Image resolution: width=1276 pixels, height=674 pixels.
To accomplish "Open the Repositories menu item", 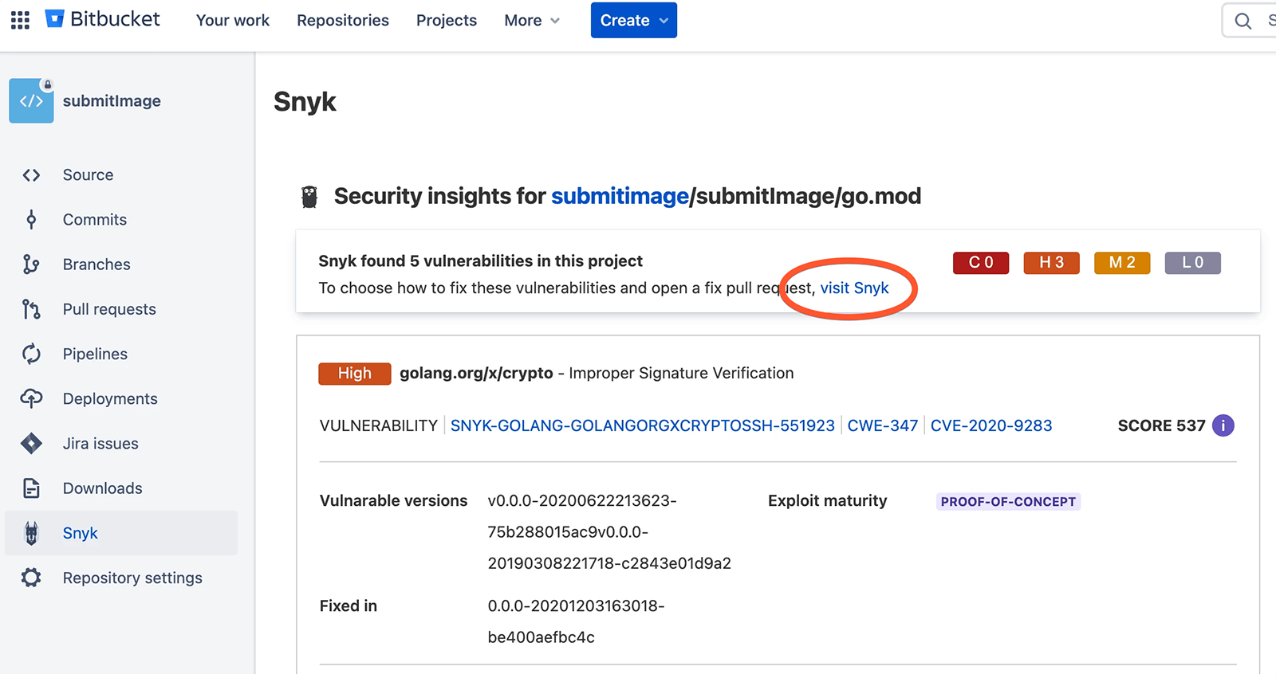I will [x=343, y=20].
